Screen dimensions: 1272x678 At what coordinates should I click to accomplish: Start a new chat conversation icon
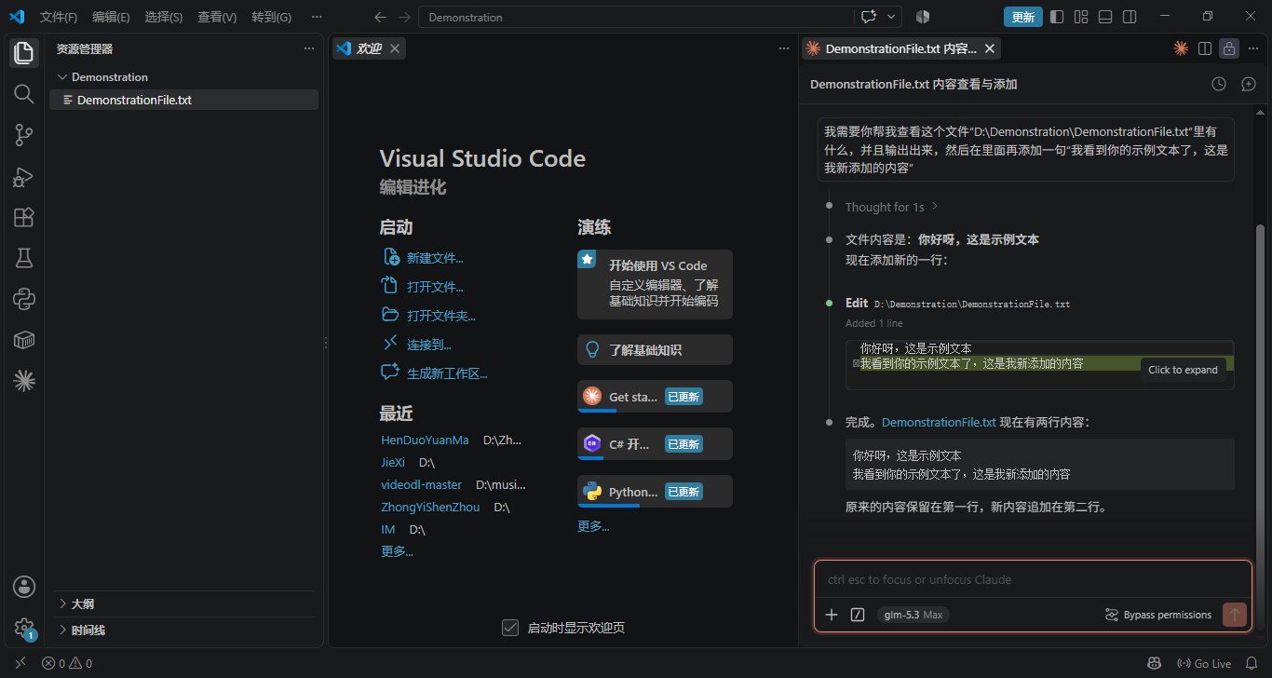(x=1250, y=84)
